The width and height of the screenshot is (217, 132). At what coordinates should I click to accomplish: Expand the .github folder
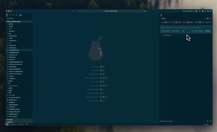11,24
